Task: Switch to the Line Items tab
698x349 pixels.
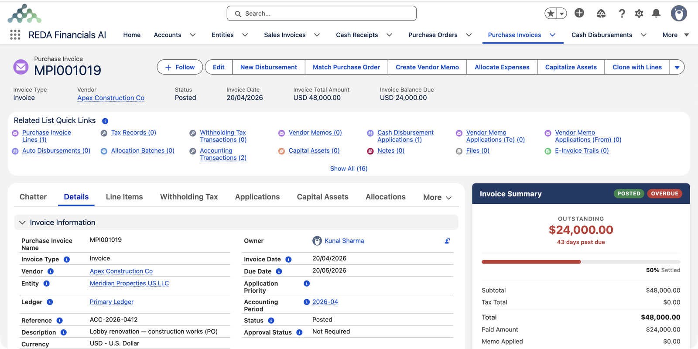Action: point(124,197)
